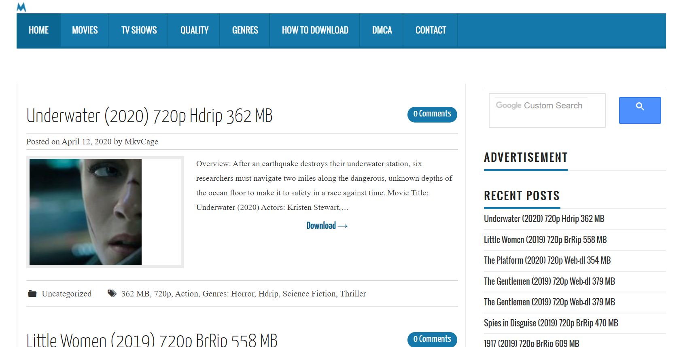Select the Uncategorized category link

[x=67, y=294]
